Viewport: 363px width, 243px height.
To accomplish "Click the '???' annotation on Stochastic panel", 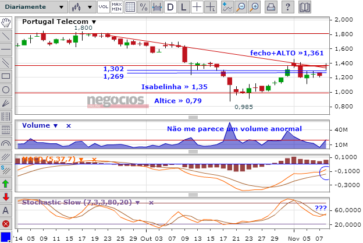I will tap(321, 208).
